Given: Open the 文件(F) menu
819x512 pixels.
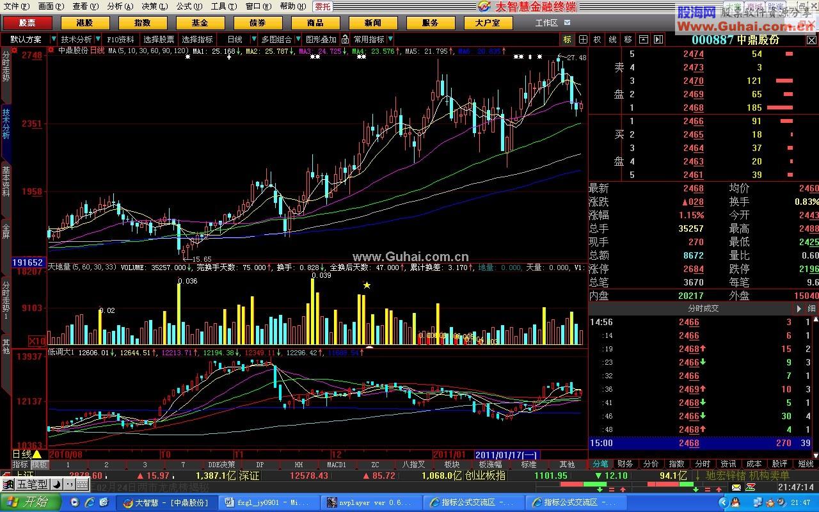Looking at the screenshot, I should pos(17,6).
